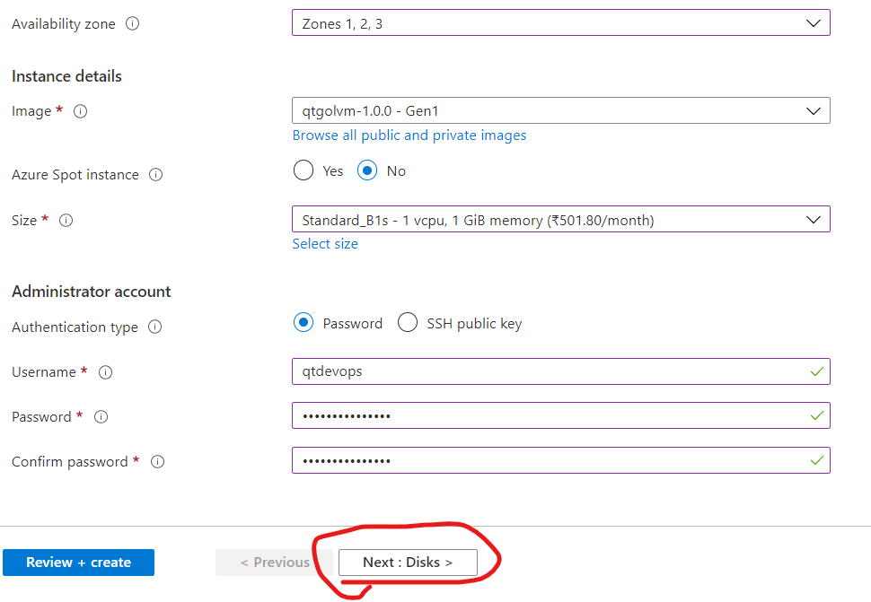This screenshot has width=871, height=602.
Task: Click the Username info icon
Action: (106, 372)
